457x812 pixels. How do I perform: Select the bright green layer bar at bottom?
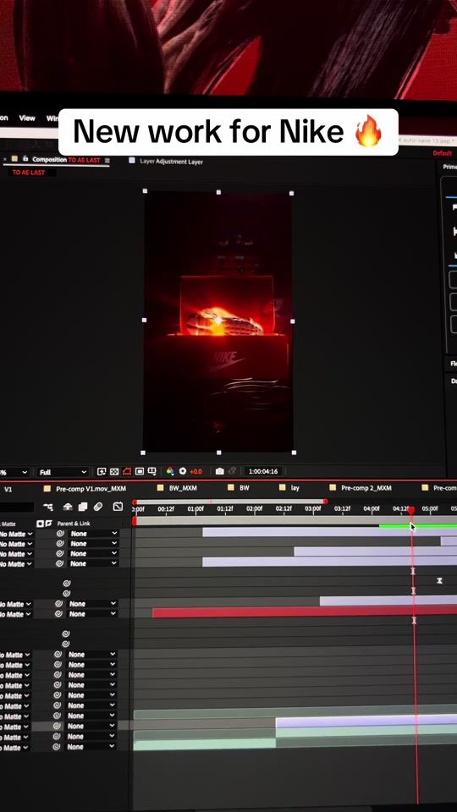click(x=204, y=744)
